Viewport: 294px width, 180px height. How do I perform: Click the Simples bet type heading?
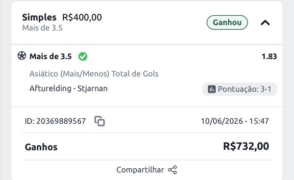pyautogui.click(x=39, y=18)
